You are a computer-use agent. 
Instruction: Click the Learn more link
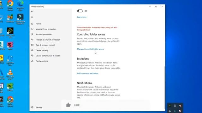(82, 17)
